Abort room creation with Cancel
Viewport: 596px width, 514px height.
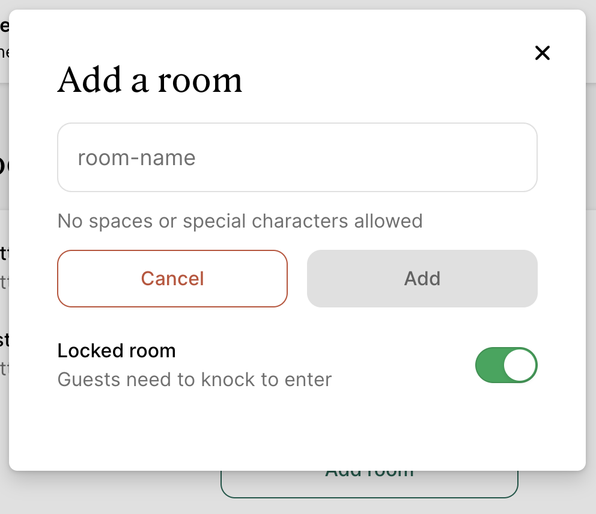(x=172, y=279)
